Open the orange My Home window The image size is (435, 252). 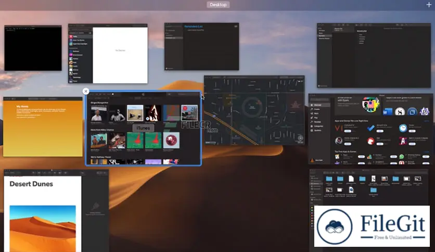pos(43,127)
